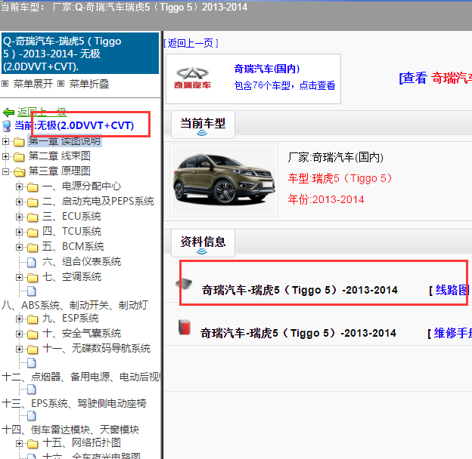Click folder icon beside 十、安全气囊系统

pyautogui.click(x=33, y=334)
